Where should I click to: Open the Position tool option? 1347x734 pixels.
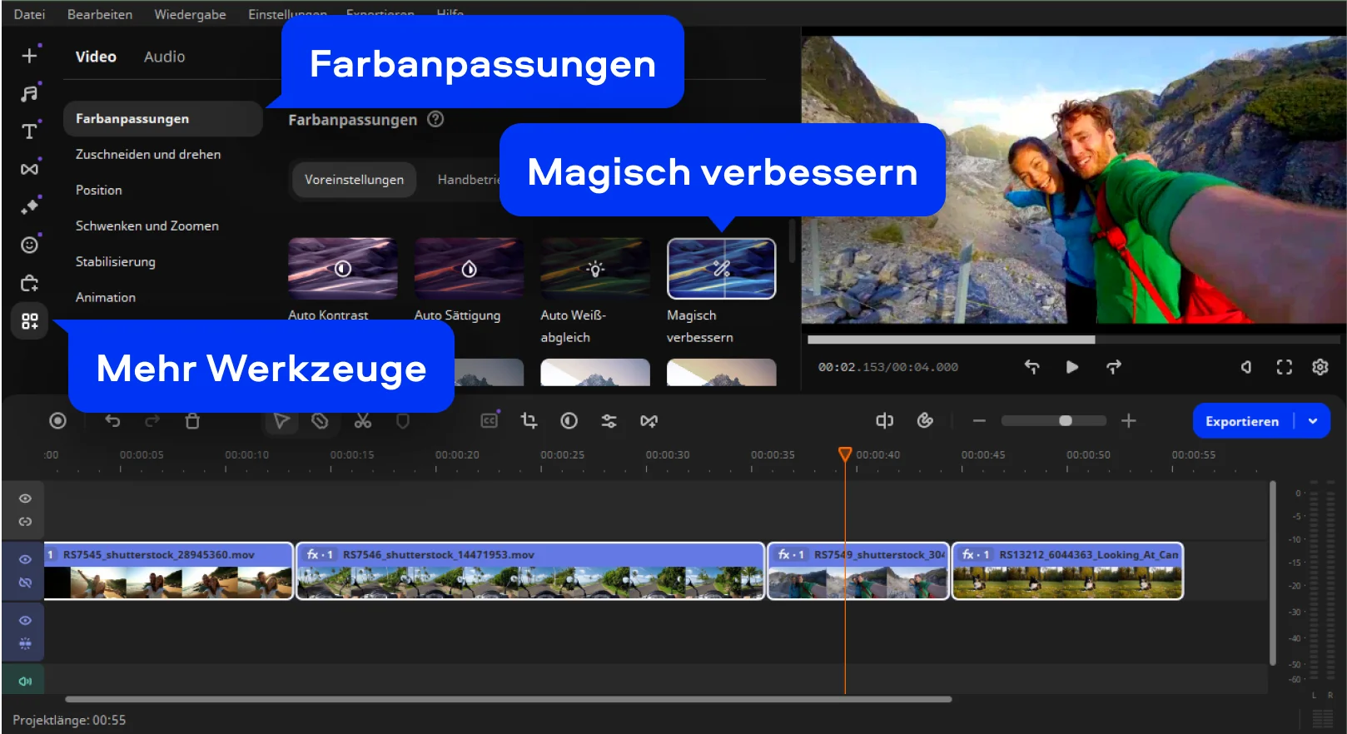pos(99,191)
